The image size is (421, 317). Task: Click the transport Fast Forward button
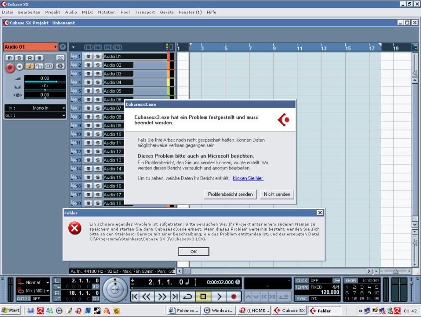click(x=162, y=297)
